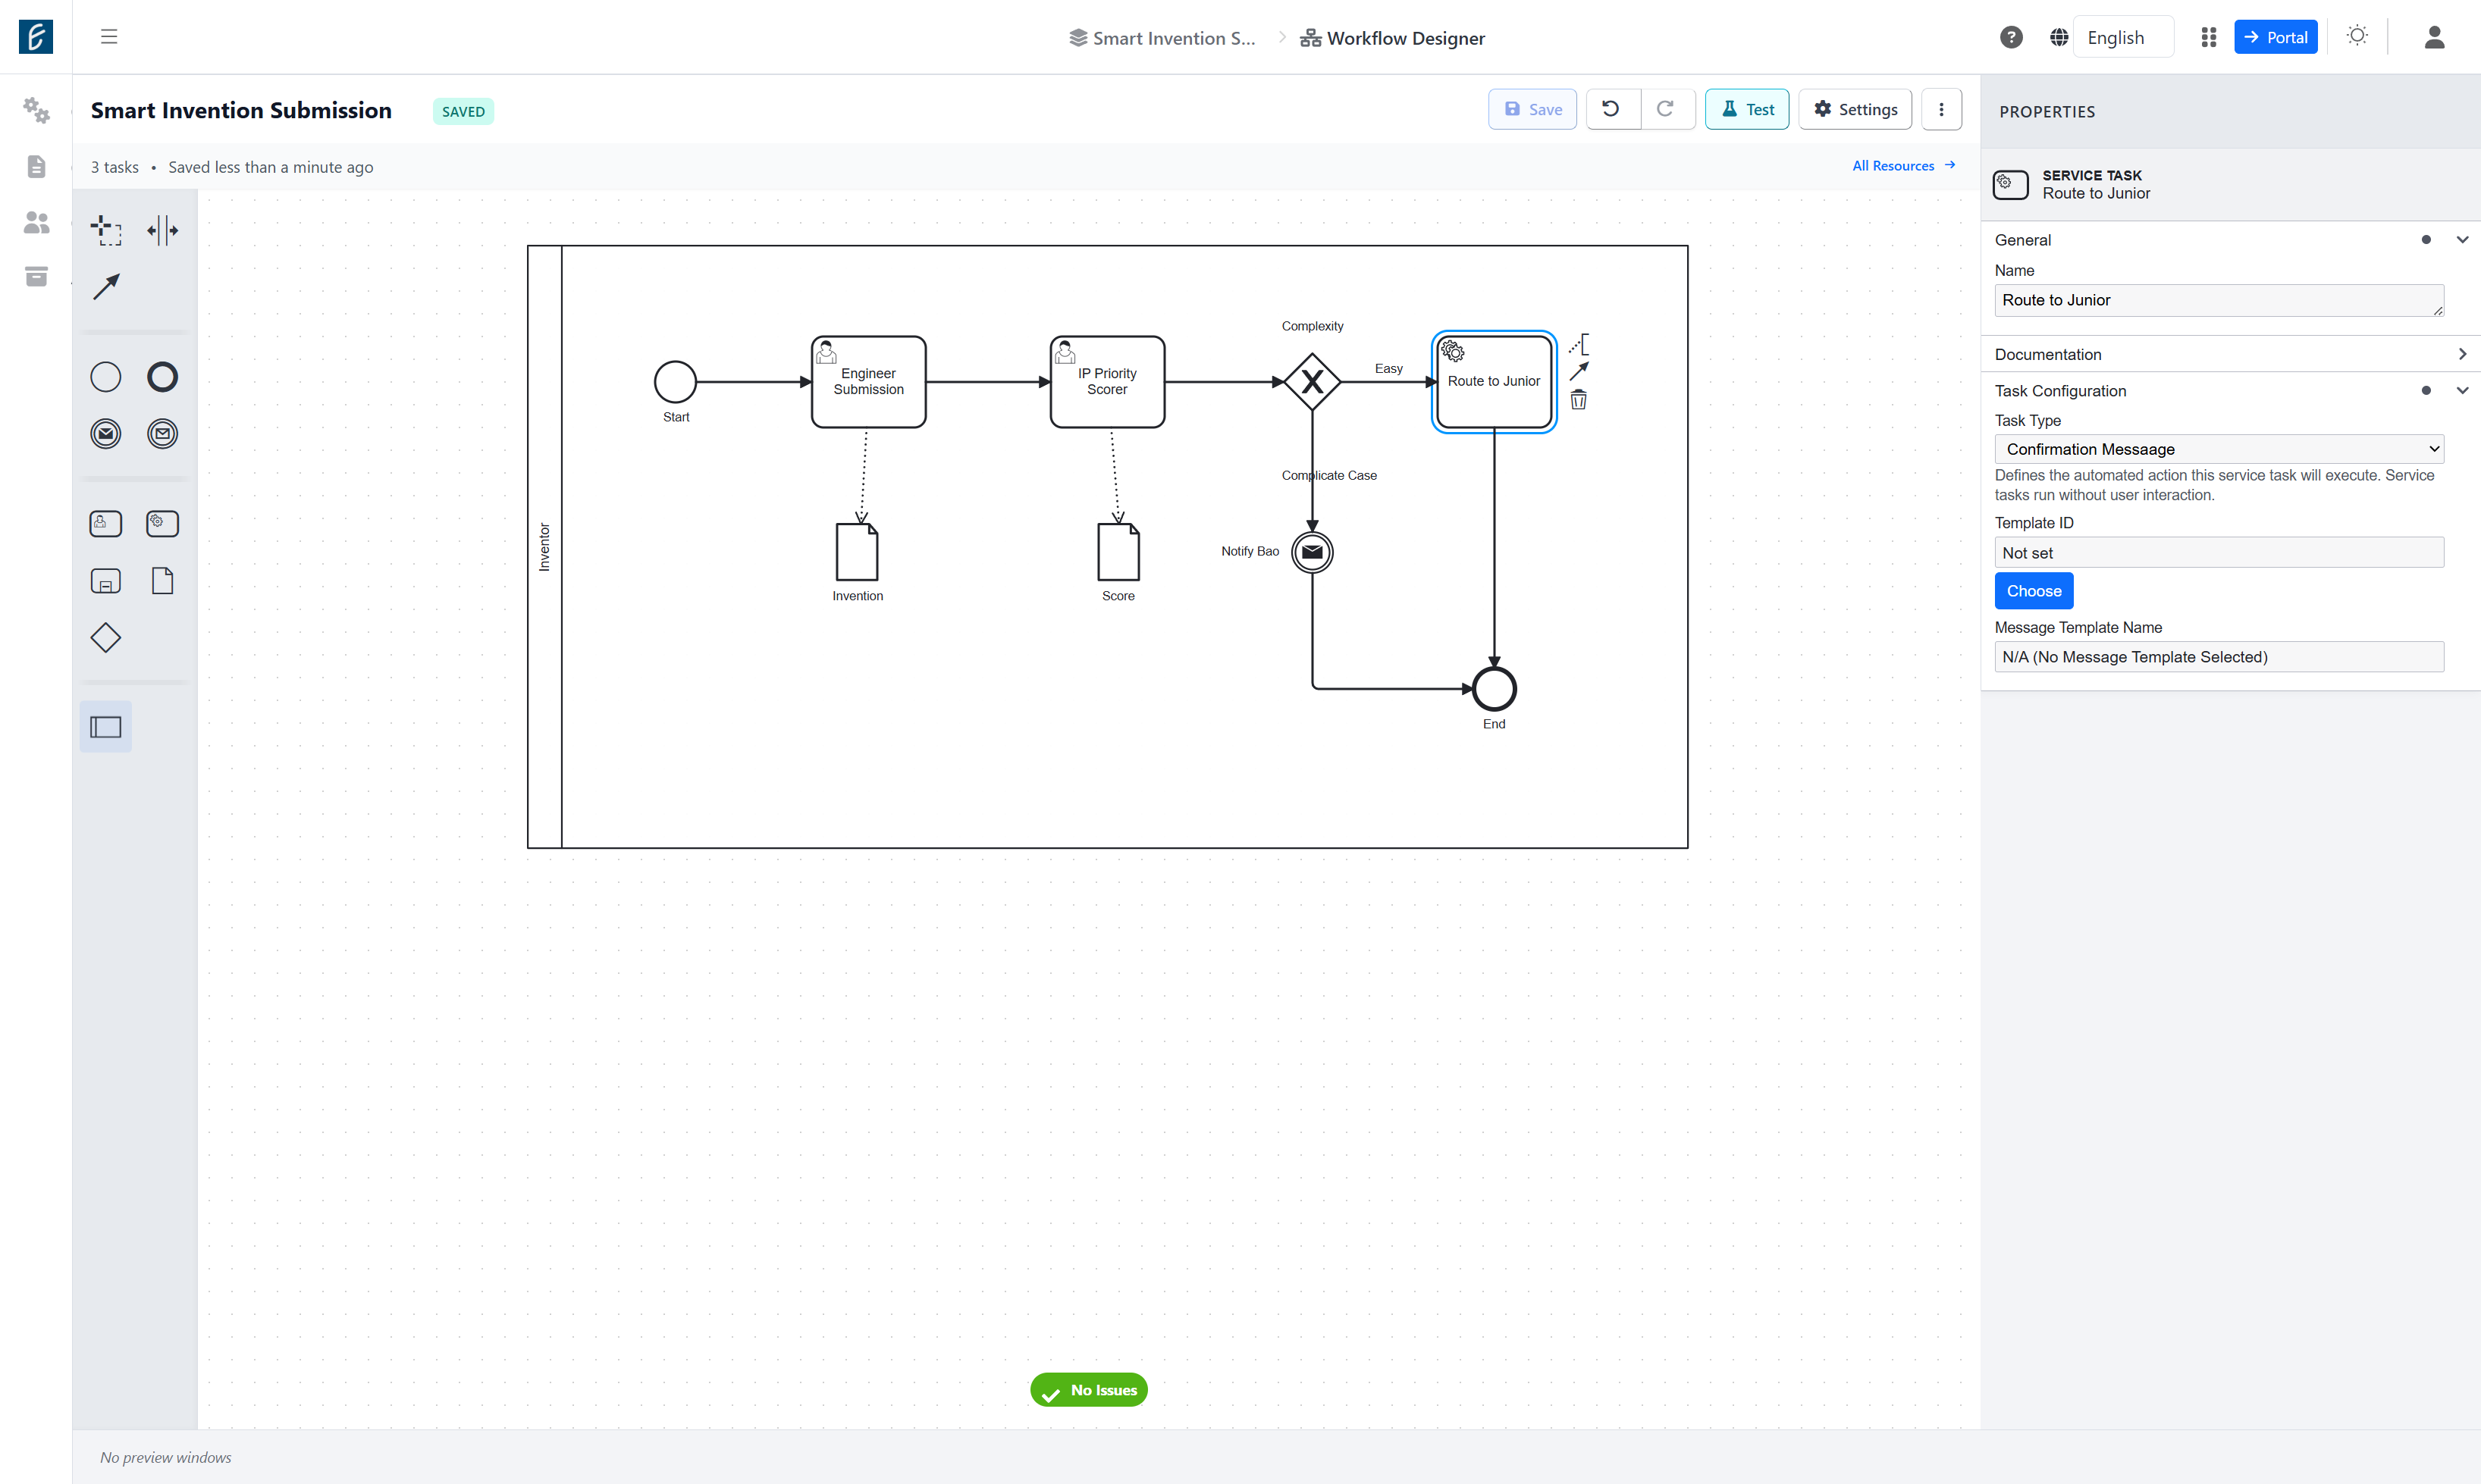Click the SAVED status badge
The width and height of the screenshot is (2481, 1484).
(x=463, y=111)
